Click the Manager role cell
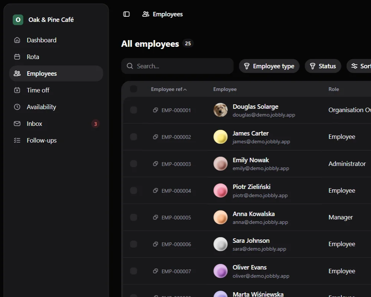 coord(341,217)
